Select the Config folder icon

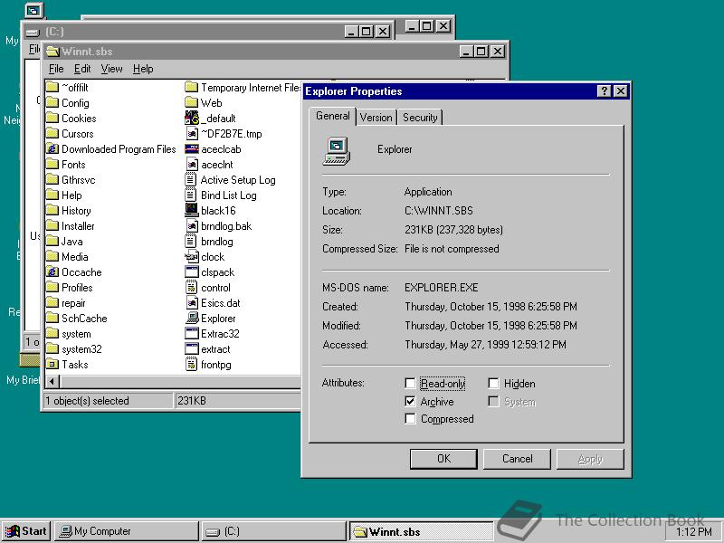click(x=52, y=102)
